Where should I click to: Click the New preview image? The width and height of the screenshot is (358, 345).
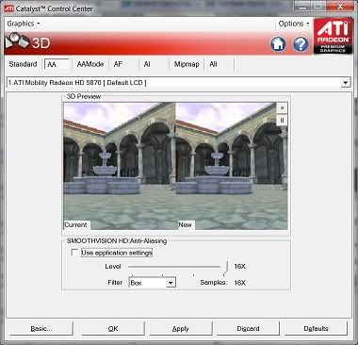(x=232, y=166)
